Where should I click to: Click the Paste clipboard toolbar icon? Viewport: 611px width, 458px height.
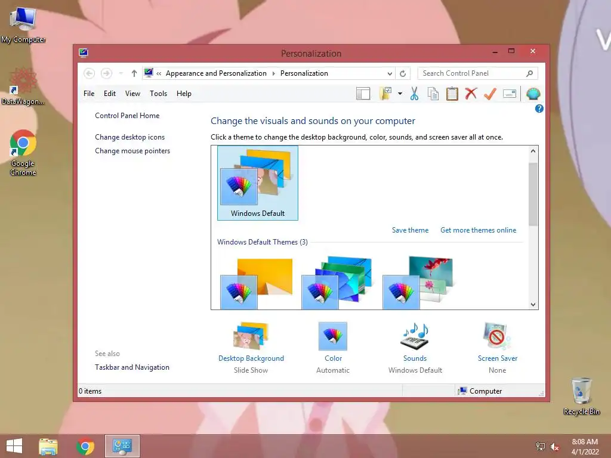(x=452, y=94)
